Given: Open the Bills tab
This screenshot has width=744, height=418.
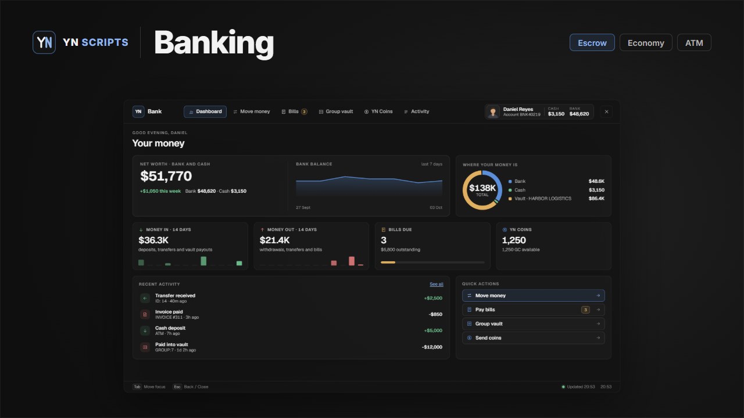Looking at the screenshot, I should point(294,111).
